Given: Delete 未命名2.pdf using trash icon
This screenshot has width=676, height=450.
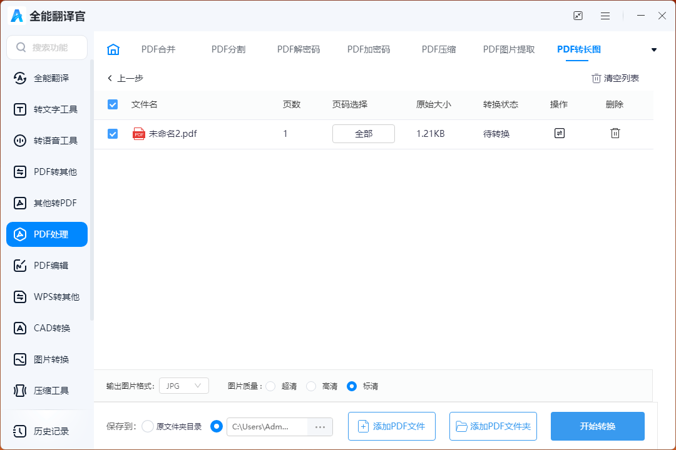Looking at the screenshot, I should pyautogui.click(x=615, y=133).
